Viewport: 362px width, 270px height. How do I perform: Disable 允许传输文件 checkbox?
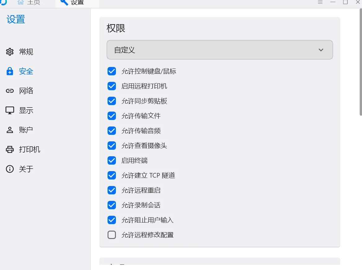[x=112, y=116]
